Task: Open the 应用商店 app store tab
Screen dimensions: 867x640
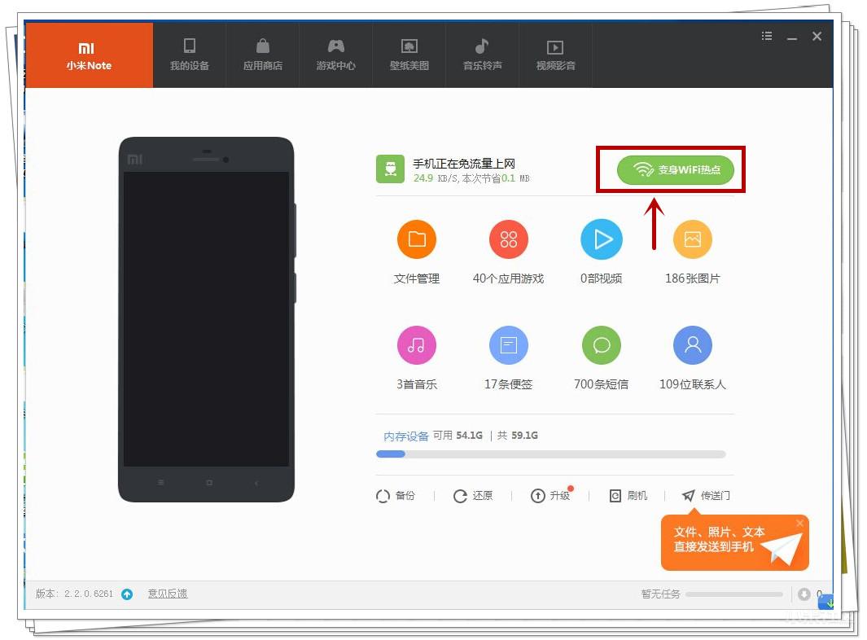Action: pos(263,55)
